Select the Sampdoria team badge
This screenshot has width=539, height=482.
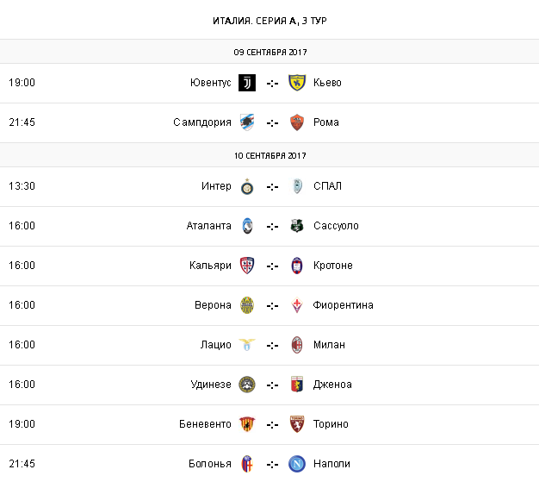click(x=247, y=122)
